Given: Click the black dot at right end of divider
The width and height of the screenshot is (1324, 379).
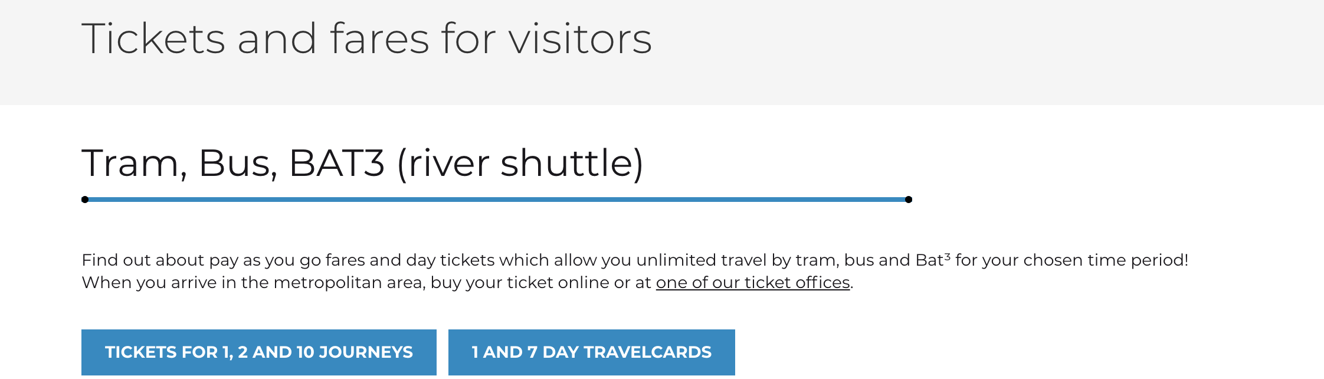Looking at the screenshot, I should coord(909,200).
